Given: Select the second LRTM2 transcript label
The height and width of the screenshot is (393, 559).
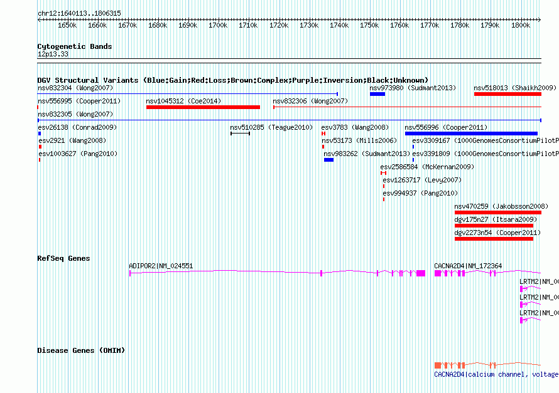Looking at the screenshot, I should pos(539,297).
